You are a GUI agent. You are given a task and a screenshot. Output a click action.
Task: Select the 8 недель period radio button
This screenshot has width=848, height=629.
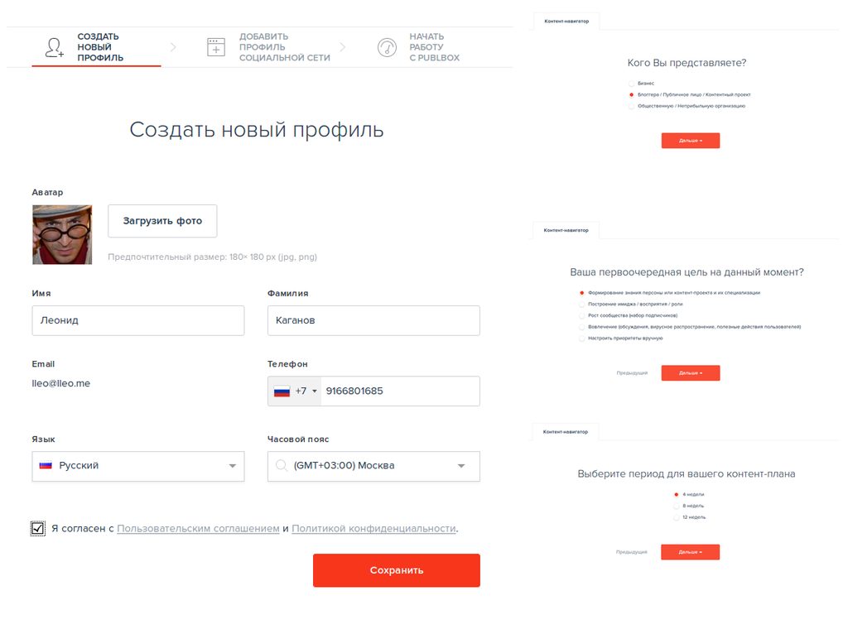pyautogui.click(x=676, y=506)
